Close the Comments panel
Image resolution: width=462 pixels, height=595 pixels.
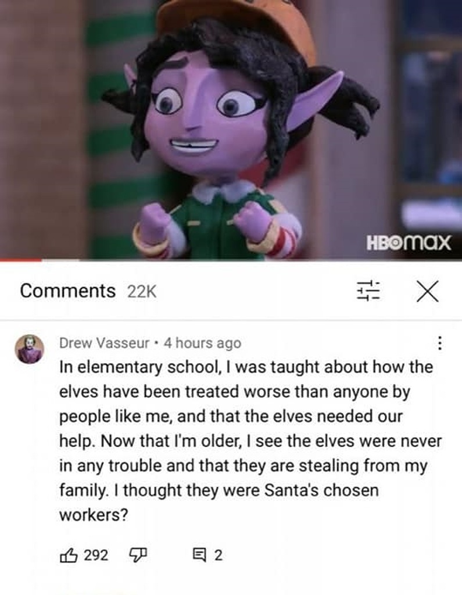pos(428,291)
